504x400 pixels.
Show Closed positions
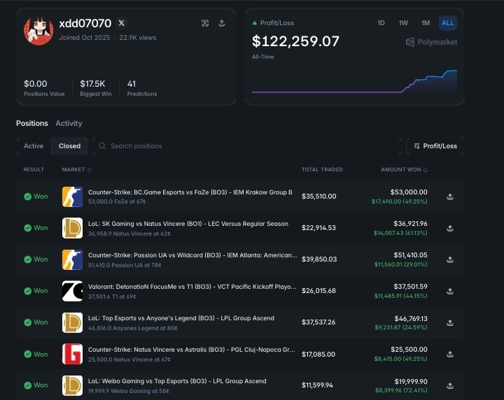69,146
